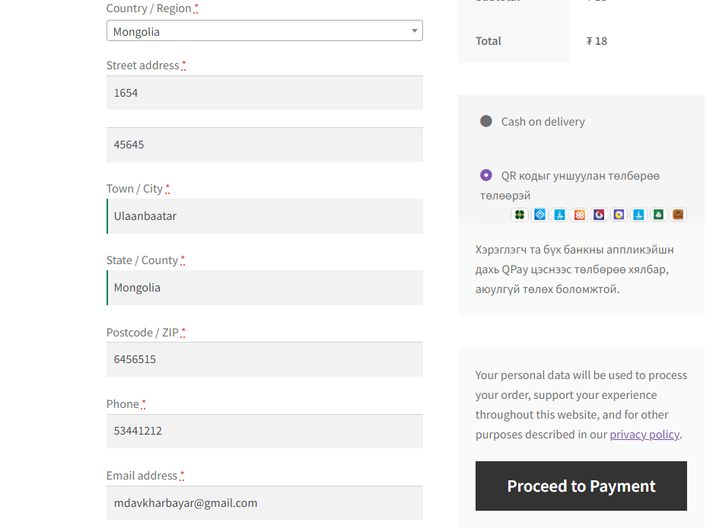Open the Country / Region dropdown

click(x=264, y=30)
